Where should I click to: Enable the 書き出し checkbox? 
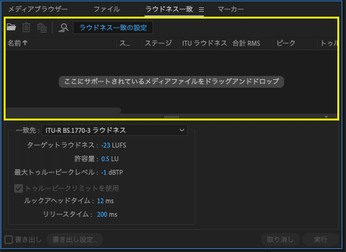pos(9,240)
